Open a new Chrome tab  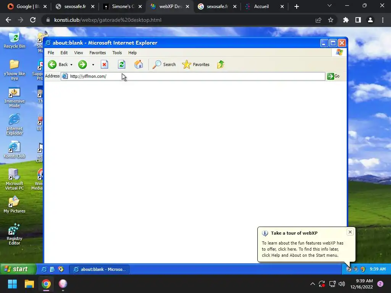[296, 7]
